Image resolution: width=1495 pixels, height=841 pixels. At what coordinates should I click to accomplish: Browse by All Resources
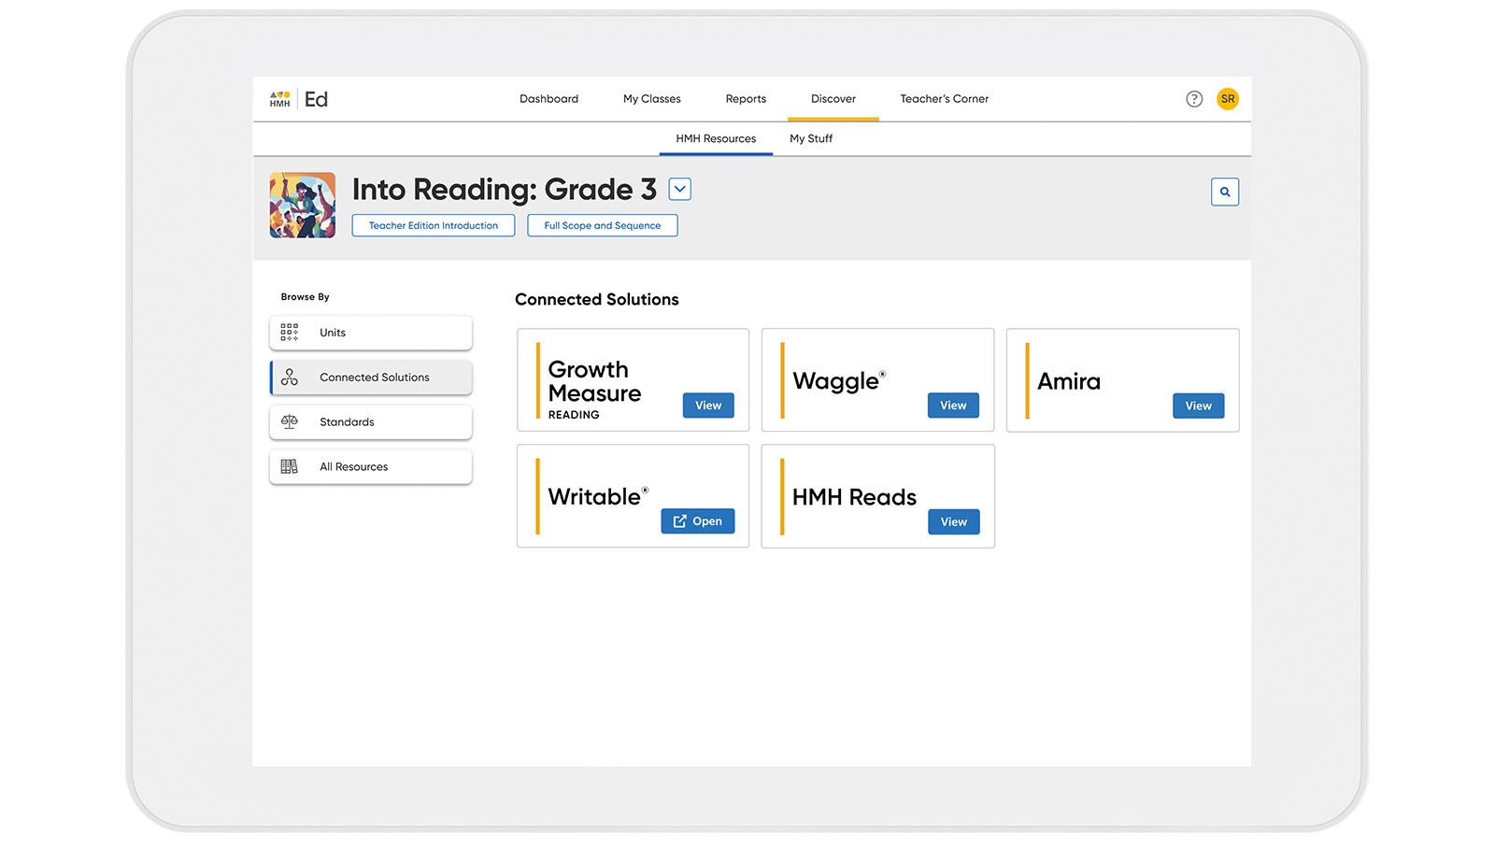tap(371, 467)
